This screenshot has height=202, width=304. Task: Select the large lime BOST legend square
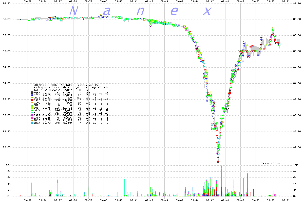[x=32, y=108]
